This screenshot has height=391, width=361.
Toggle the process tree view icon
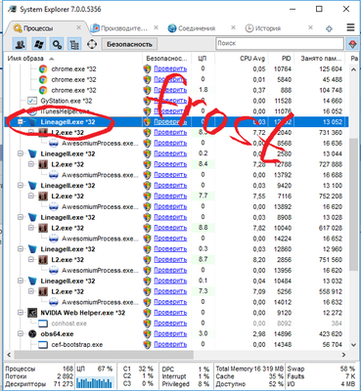[74, 44]
